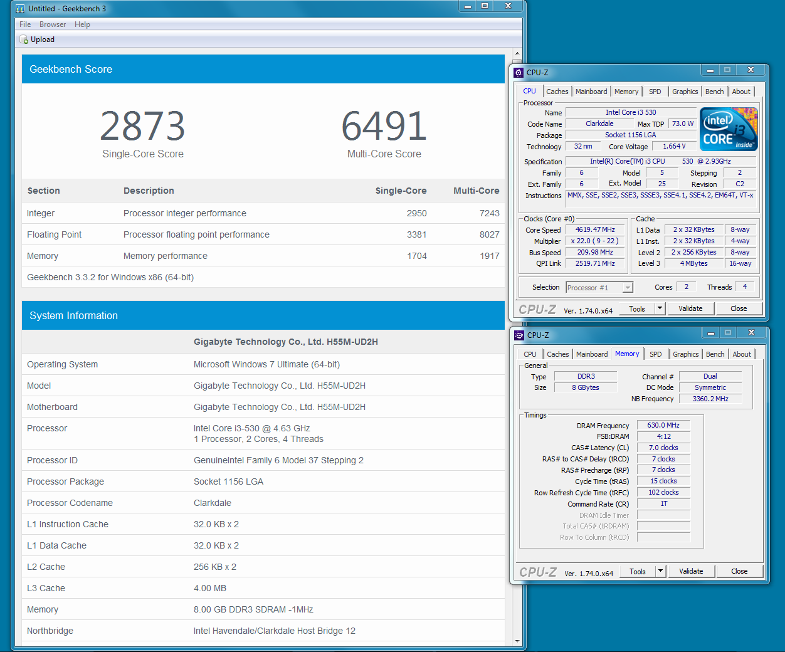Screen dimensions: 785x652
Task: Click the Floating Point single-core value 3381
Action: pos(416,234)
